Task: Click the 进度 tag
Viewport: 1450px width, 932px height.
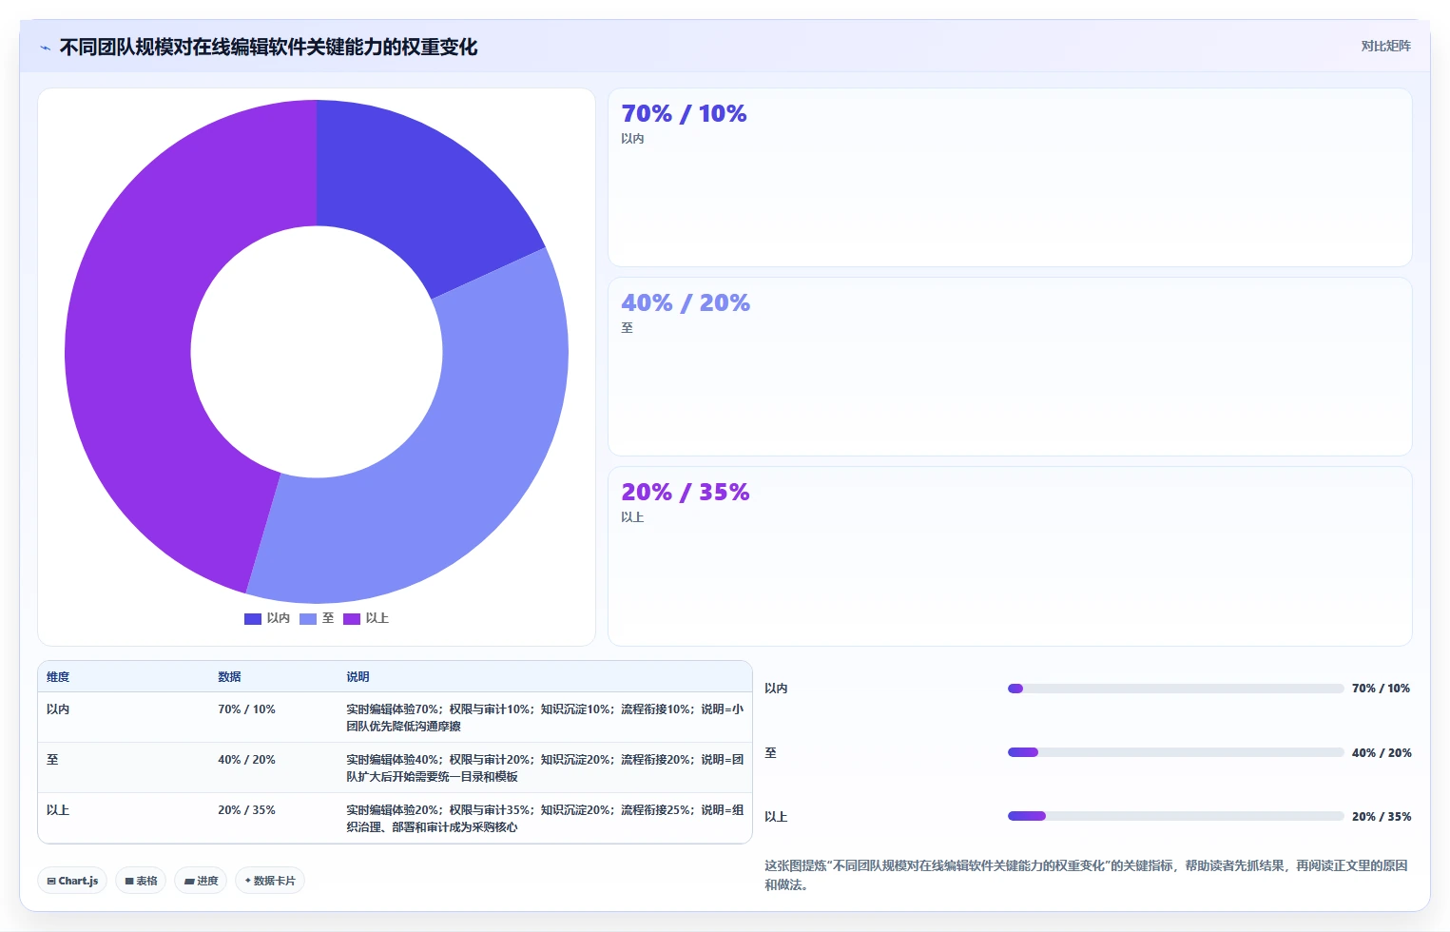Action: (x=201, y=881)
